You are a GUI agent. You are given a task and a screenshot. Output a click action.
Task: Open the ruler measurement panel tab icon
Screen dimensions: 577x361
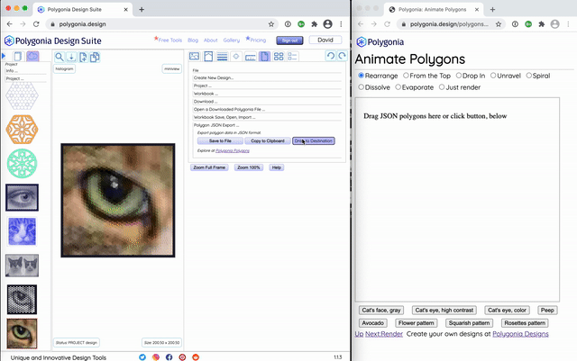coord(251,57)
